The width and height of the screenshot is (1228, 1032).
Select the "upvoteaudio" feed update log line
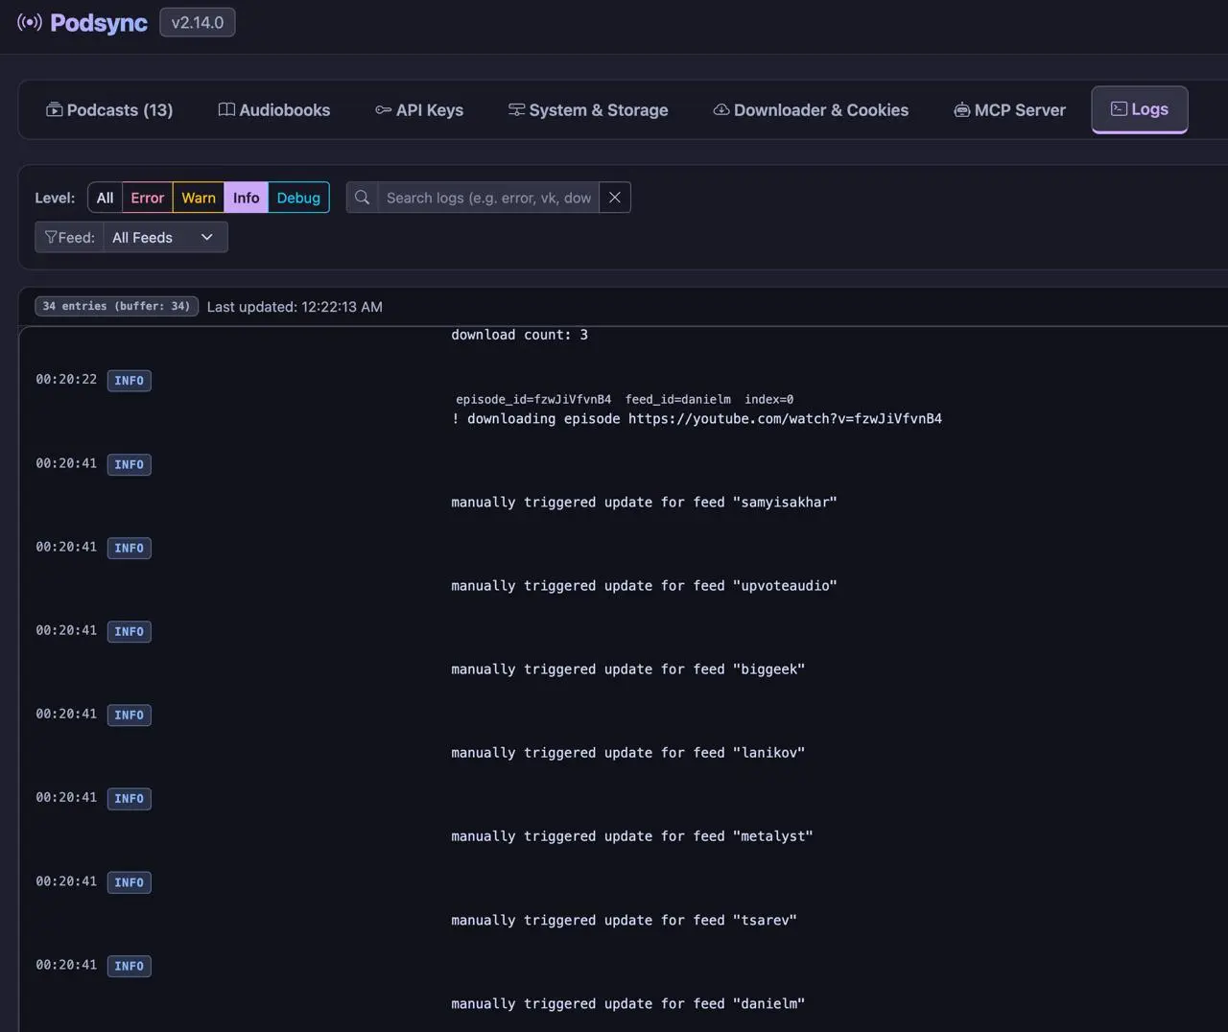click(x=644, y=585)
